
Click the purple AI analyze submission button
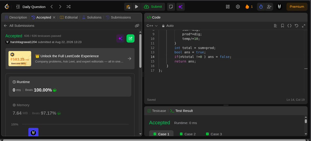click(120, 39)
